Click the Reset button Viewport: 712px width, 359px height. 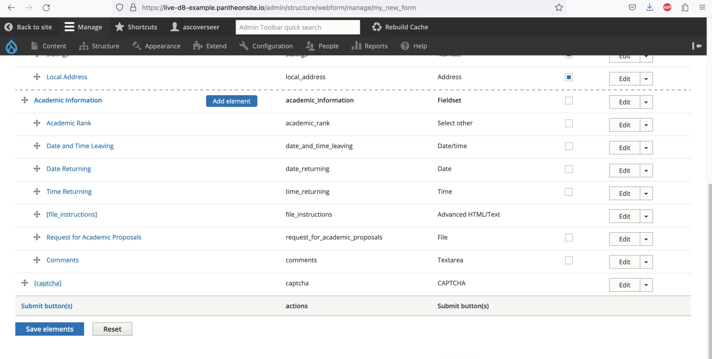112,329
